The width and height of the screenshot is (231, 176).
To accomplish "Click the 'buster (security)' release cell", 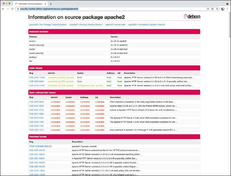I will coord(36,53).
